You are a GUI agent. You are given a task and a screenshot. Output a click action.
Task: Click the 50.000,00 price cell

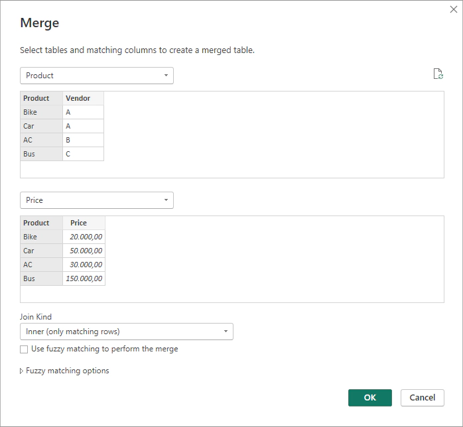pyautogui.click(x=84, y=251)
